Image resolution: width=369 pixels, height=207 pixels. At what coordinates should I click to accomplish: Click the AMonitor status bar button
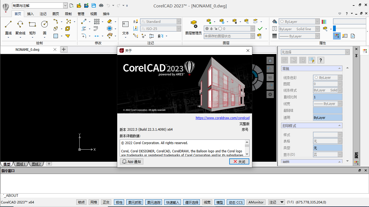click(x=256, y=202)
